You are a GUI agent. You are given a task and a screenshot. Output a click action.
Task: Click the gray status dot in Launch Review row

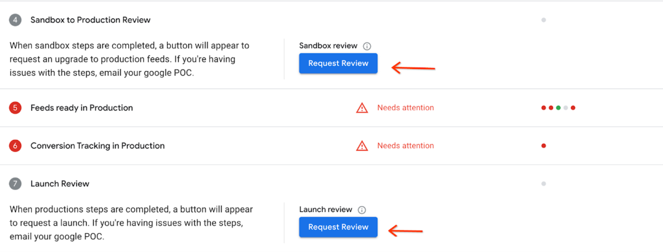543,184
